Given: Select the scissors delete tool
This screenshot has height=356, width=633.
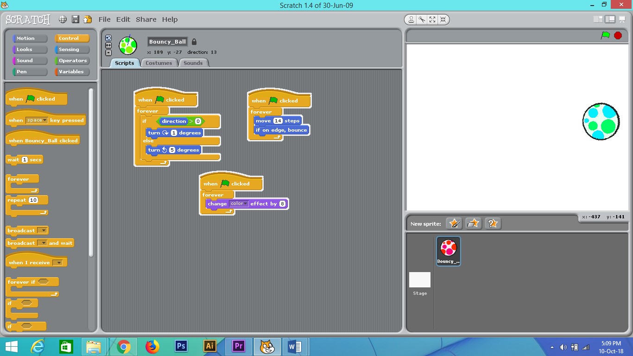Looking at the screenshot, I should coord(422,19).
